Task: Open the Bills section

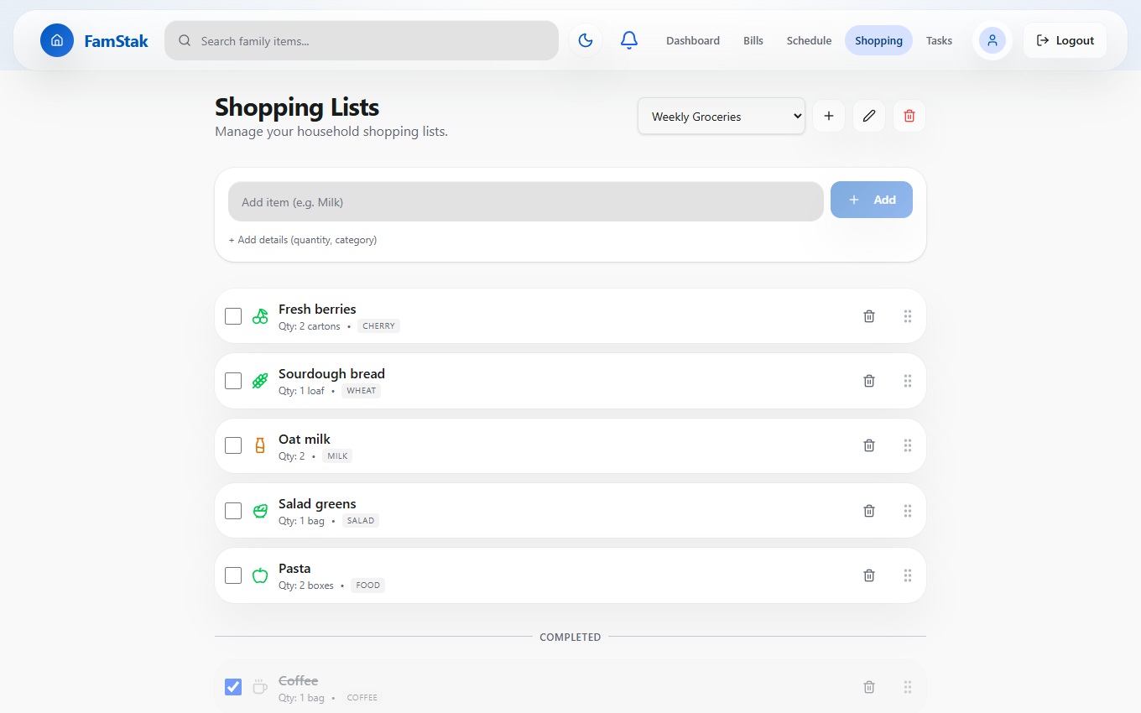Action: point(753,40)
